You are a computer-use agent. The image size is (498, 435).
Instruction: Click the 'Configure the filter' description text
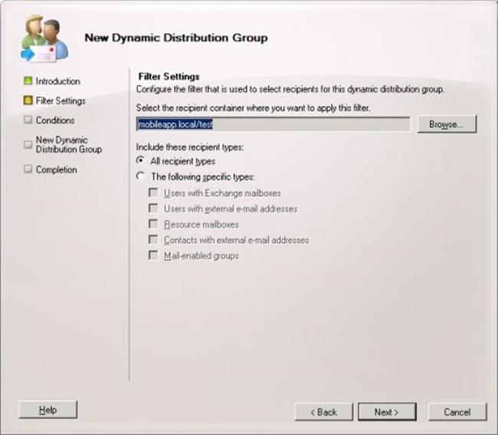coord(290,90)
